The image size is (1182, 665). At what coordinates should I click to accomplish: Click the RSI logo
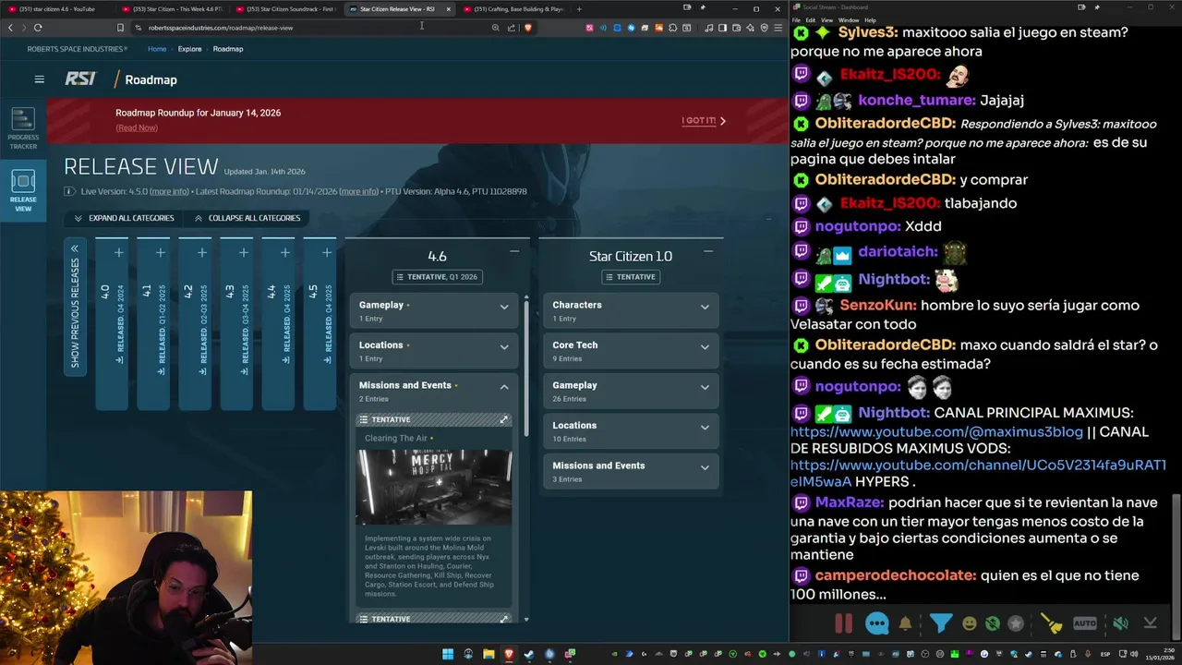coord(80,79)
